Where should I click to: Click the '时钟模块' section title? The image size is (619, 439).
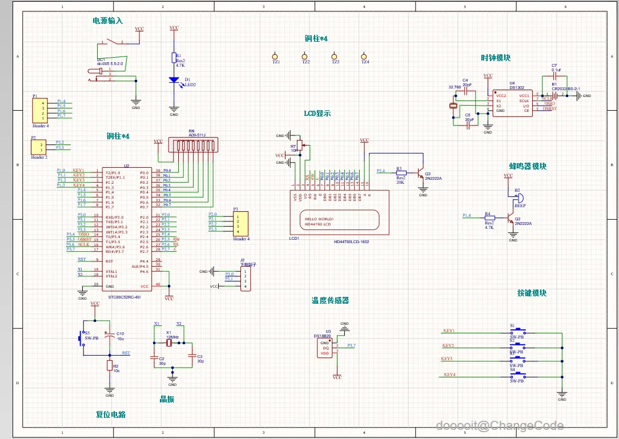click(x=496, y=58)
